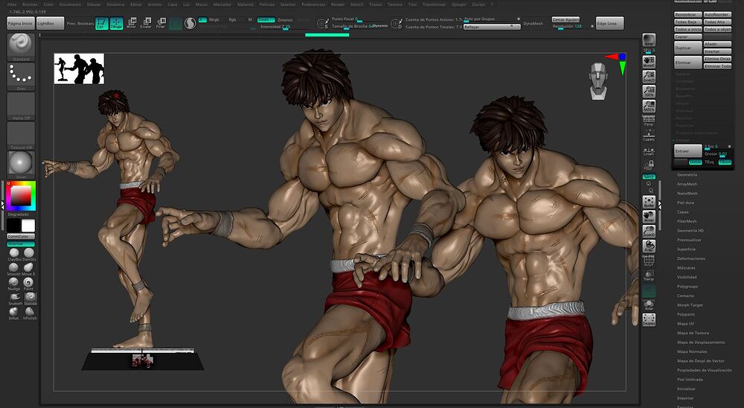Image resolution: width=744 pixels, height=408 pixels.
Task: Click the Zoom2D icon
Action: pyautogui.click(x=649, y=76)
